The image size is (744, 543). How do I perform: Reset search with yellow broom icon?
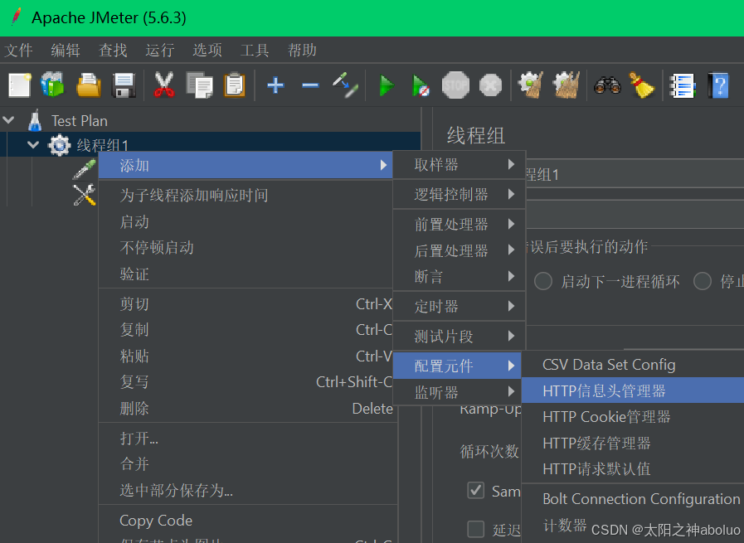(x=641, y=85)
